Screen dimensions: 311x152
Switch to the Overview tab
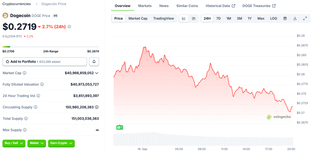123,6
